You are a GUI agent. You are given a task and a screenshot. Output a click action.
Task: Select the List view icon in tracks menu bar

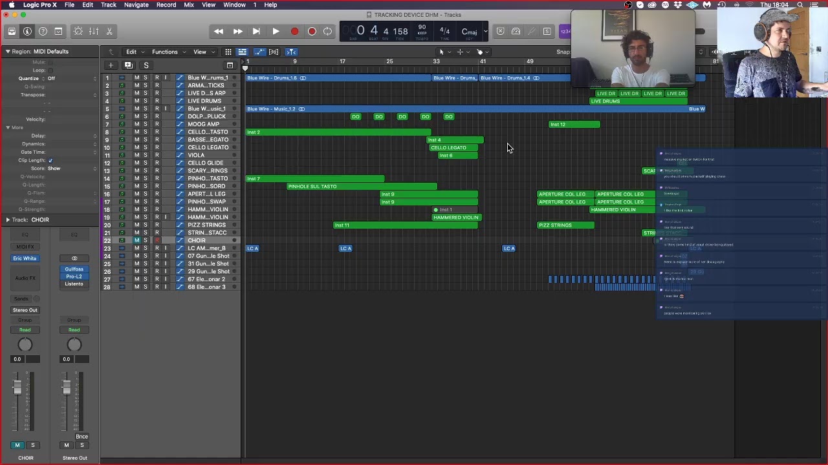click(x=242, y=52)
